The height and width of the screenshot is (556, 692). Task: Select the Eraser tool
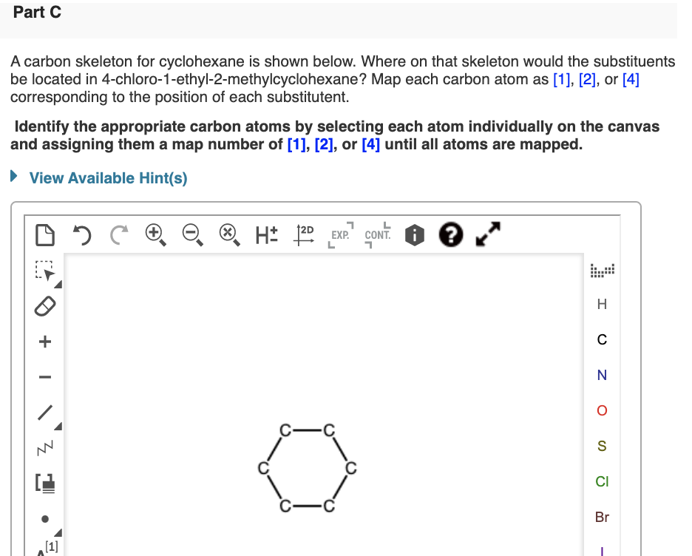[44, 307]
